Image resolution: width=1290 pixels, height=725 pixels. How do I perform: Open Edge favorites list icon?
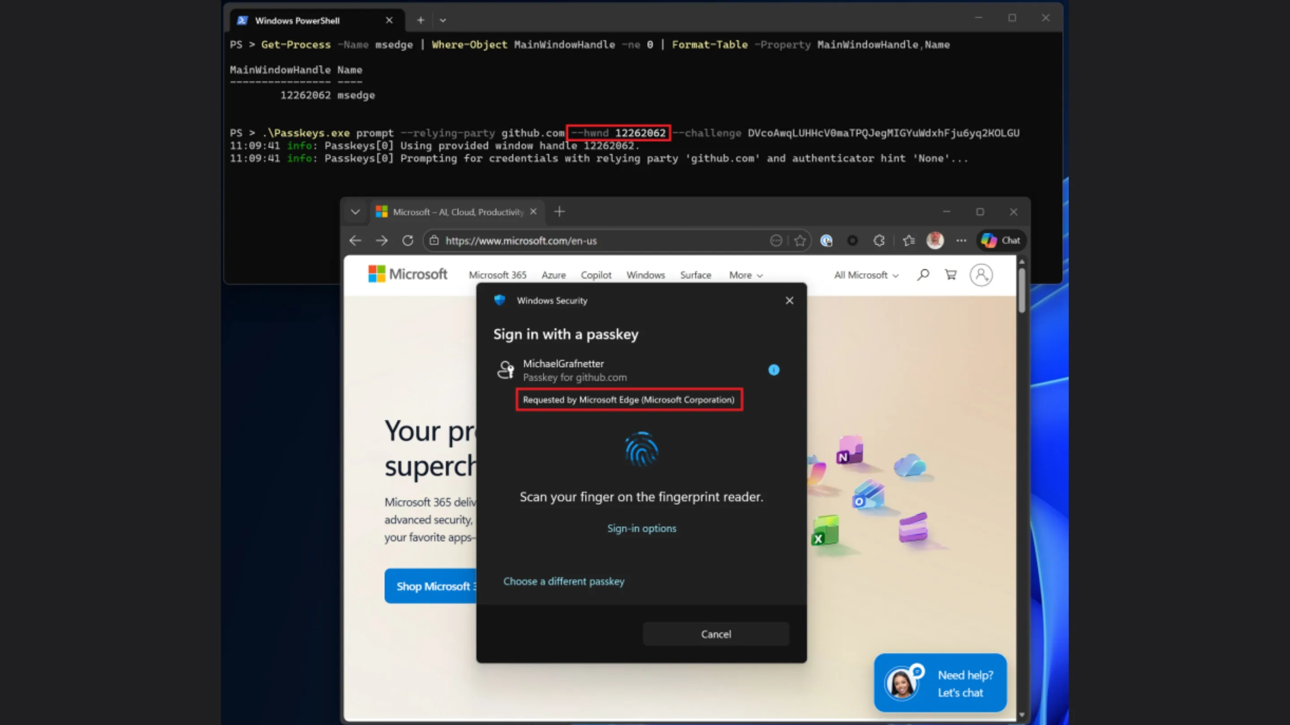pos(908,241)
